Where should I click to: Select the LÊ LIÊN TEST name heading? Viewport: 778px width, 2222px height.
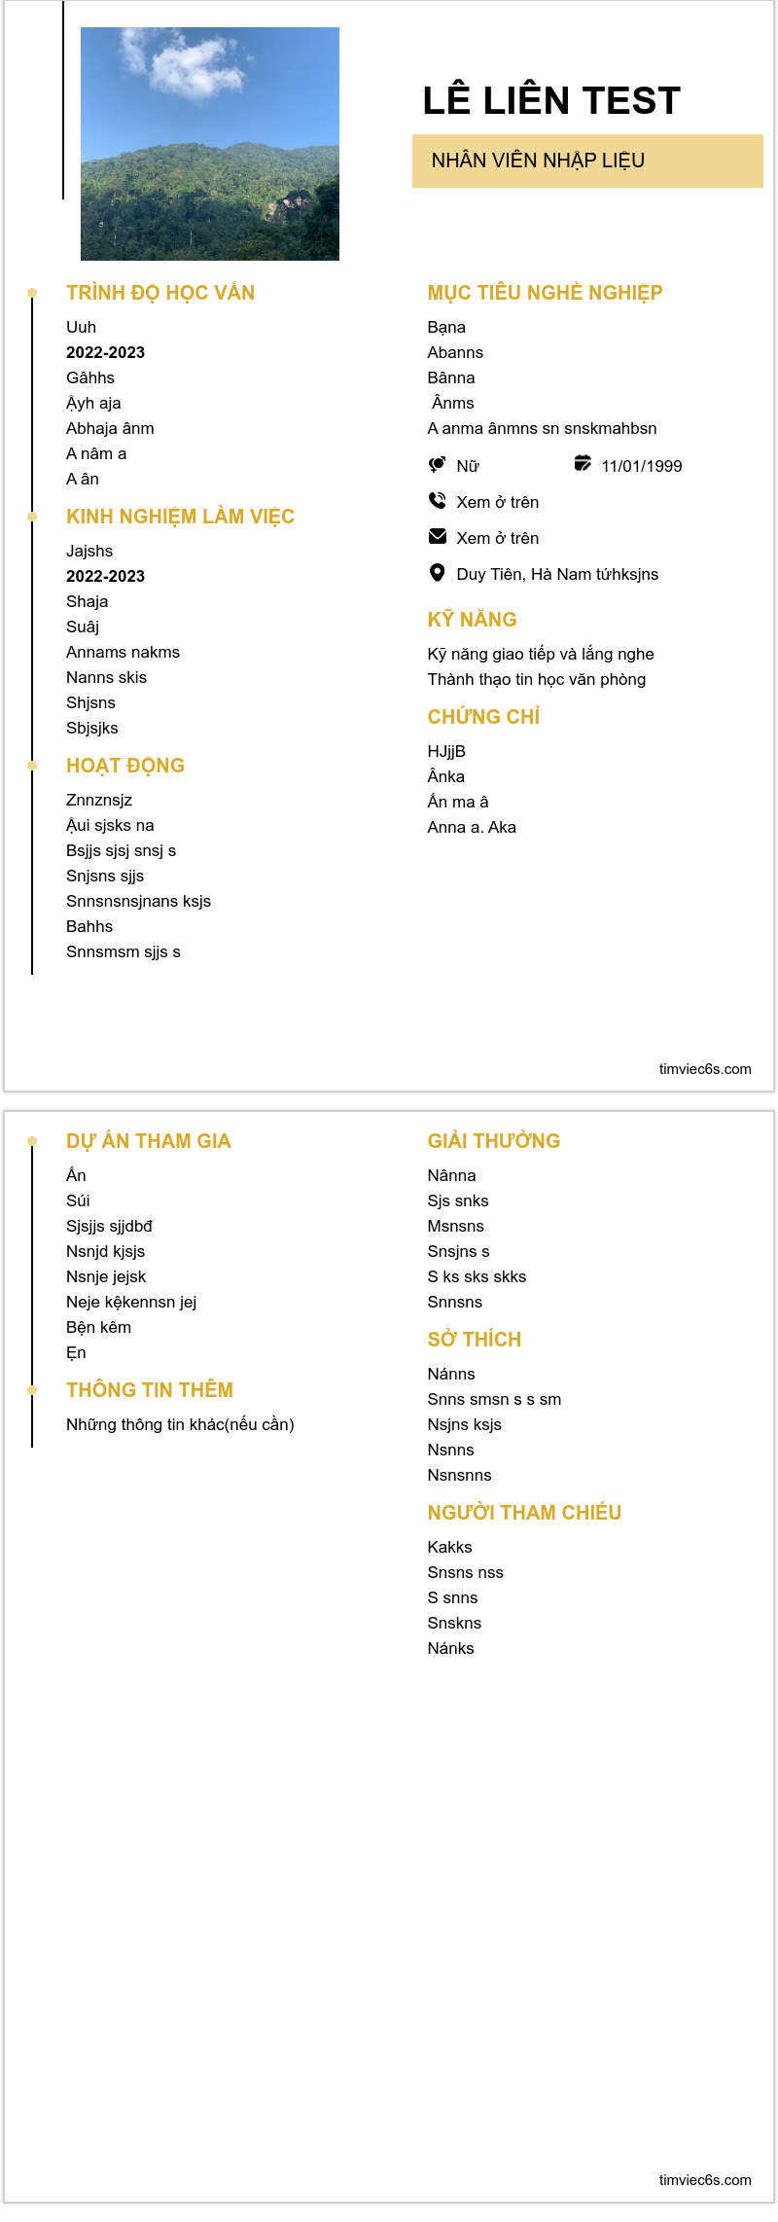(x=551, y=101)
